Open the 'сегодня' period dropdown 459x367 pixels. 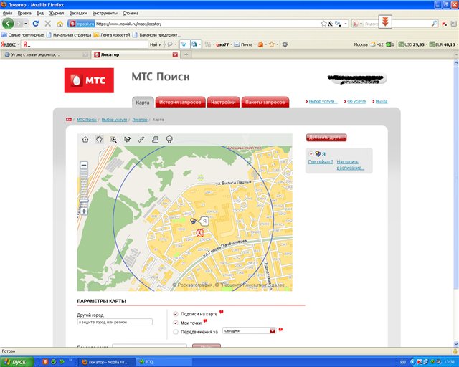click(x=250, y=330)
